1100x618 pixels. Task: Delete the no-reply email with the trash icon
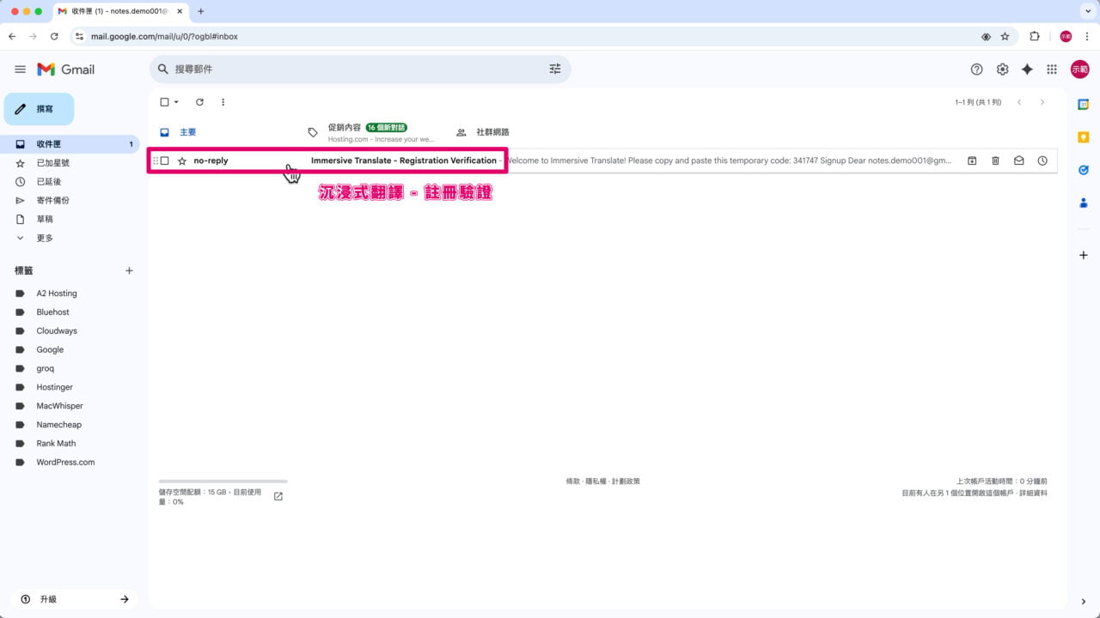click(995, 161)
